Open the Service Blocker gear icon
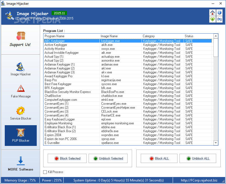The width and height of the screenshot is (226, 184). (x=21, y=111)
